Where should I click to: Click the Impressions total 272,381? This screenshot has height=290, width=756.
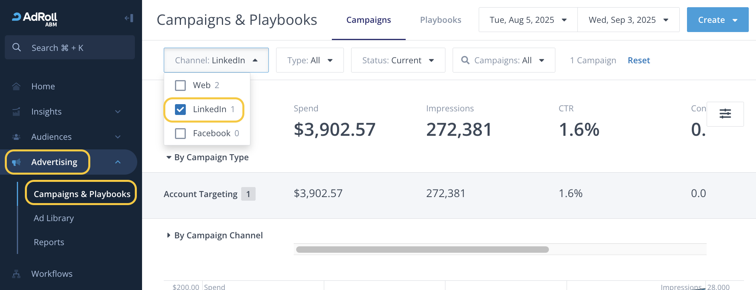click(x=459, y=129)
